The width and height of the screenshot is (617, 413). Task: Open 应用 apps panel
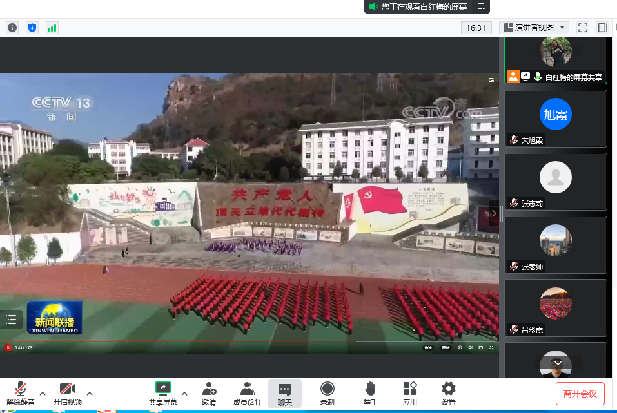pos(410,394)
